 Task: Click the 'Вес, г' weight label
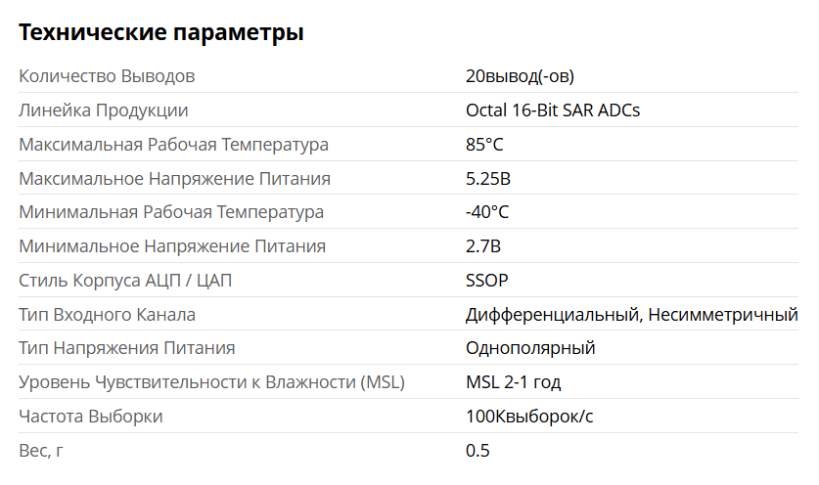(x=41, y=451)
